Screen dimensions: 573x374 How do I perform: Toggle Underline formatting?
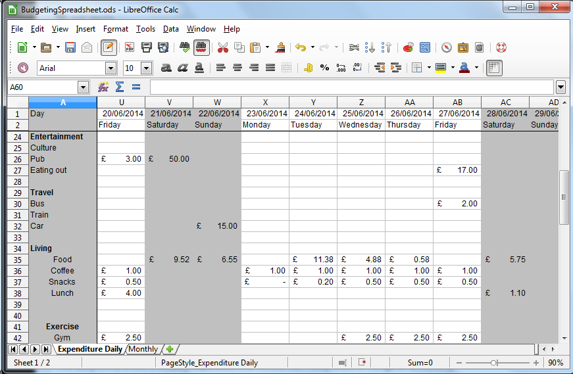coord(199,68)
